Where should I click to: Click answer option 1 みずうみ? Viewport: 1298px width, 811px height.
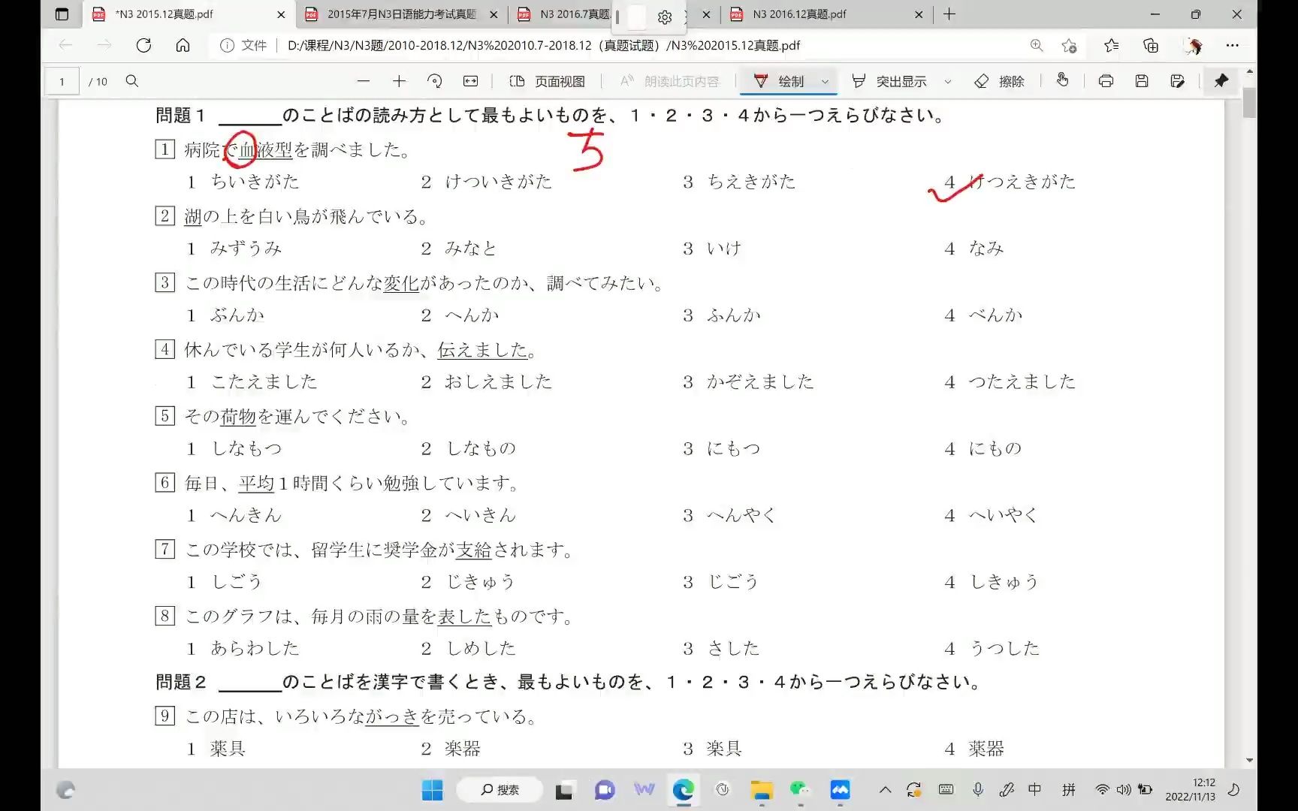[x=234, y=249]
